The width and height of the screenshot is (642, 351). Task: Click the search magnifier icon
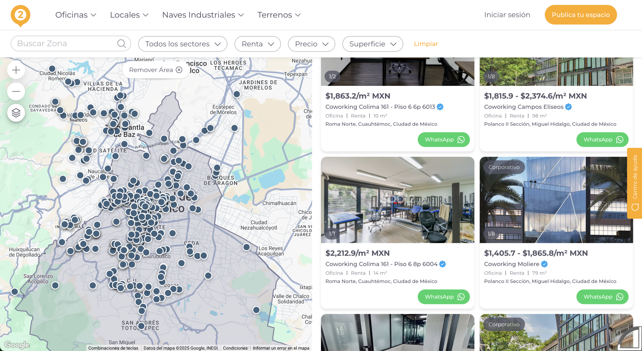[x=122, y=44]
